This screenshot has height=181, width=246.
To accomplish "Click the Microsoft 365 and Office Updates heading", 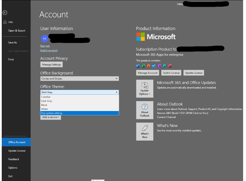I will coord(186,83).
